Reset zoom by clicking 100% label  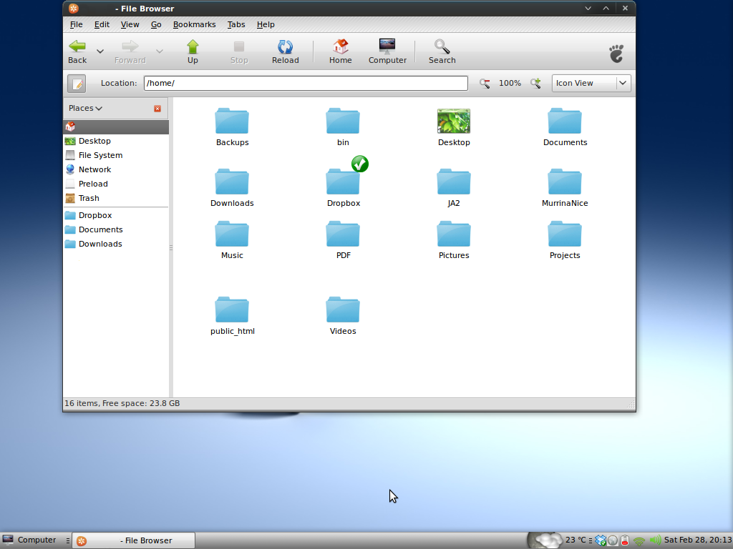pos(510,83)
